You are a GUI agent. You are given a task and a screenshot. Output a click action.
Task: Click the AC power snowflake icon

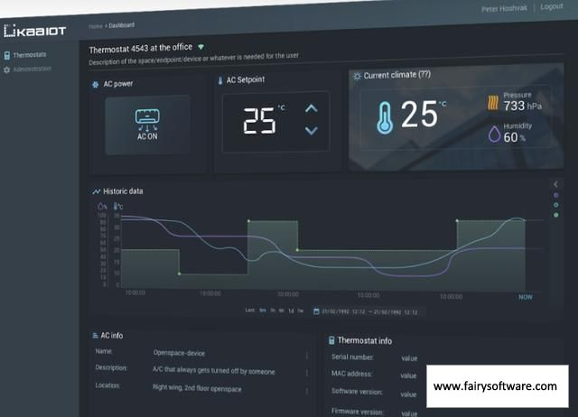pos(95,84)
